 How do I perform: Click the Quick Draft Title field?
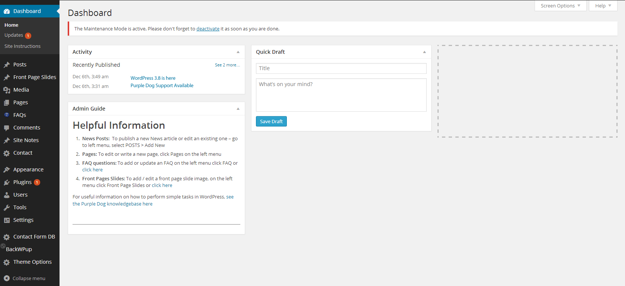pos(341,68)
